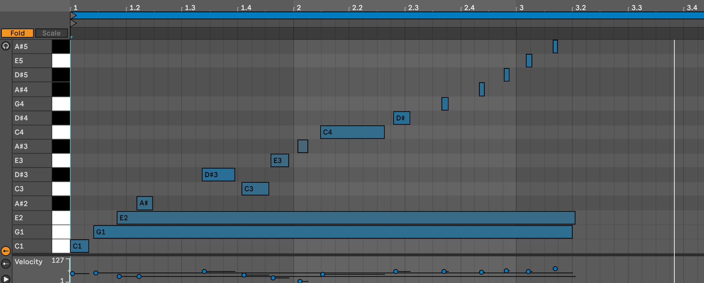Select the D#3 note block
The width and height of the screenshot is (704, 283).
pyautogui.click(x=218, y=175)
